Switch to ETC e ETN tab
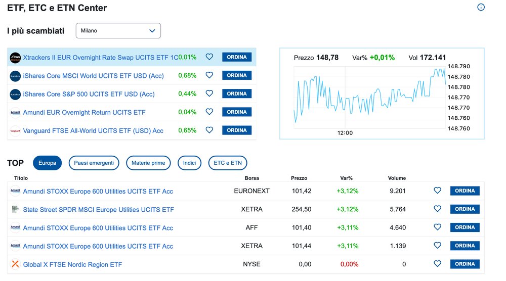This screenshot has height=281, width=506. point(228,163)
